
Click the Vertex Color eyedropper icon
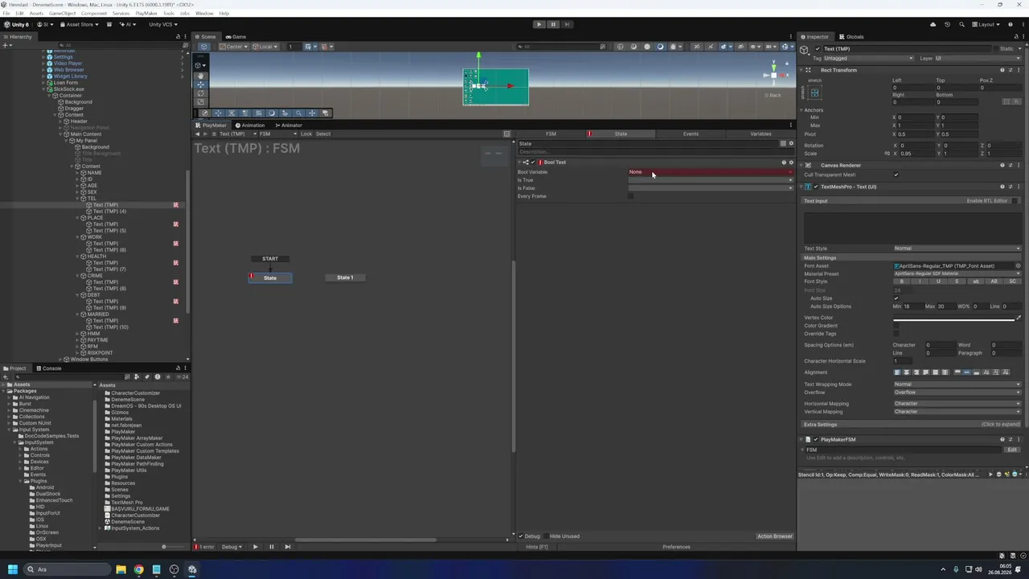tap(1019, 318)
